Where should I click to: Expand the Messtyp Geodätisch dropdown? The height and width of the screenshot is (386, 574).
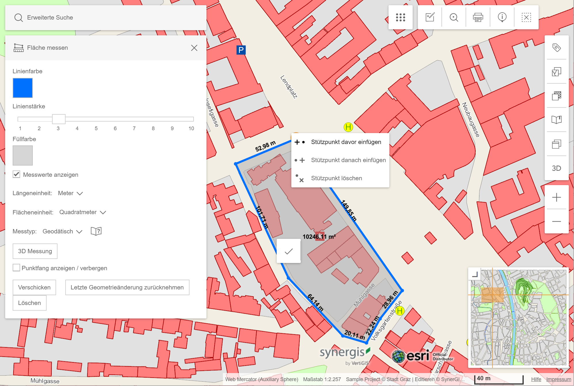(62, 231)
